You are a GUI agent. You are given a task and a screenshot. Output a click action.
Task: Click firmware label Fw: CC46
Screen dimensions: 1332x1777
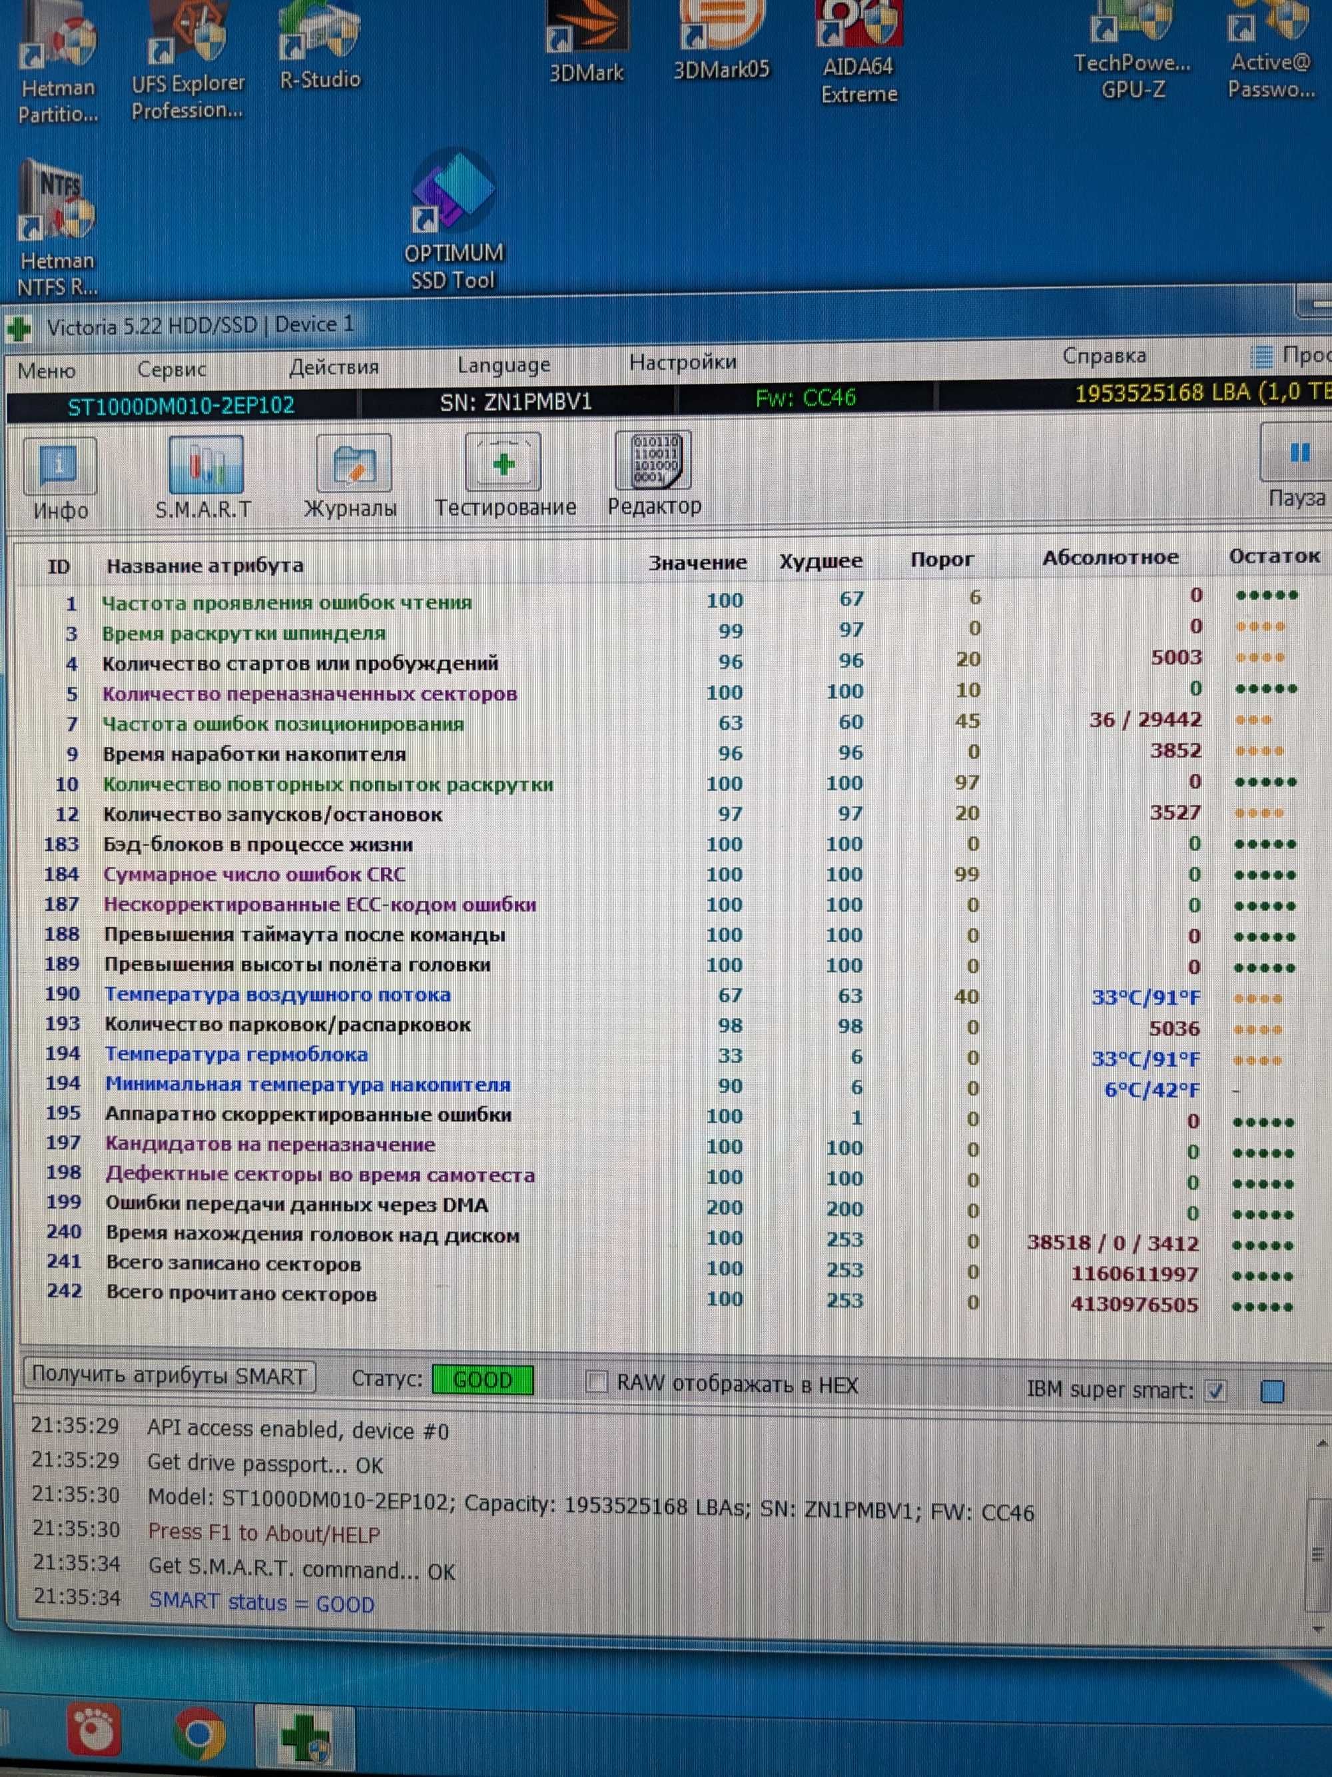[805, 398]
